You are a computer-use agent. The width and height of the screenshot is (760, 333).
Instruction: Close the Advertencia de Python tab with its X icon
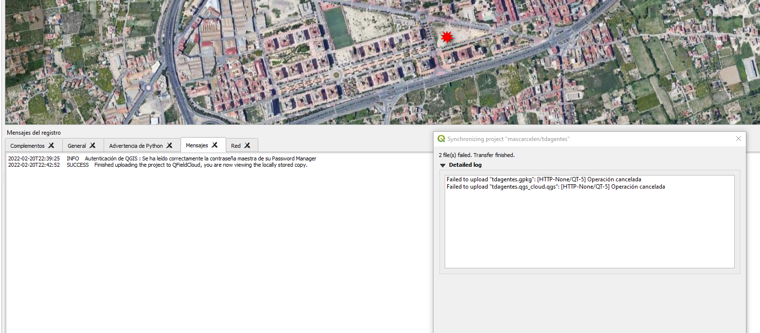coord(169,145)
